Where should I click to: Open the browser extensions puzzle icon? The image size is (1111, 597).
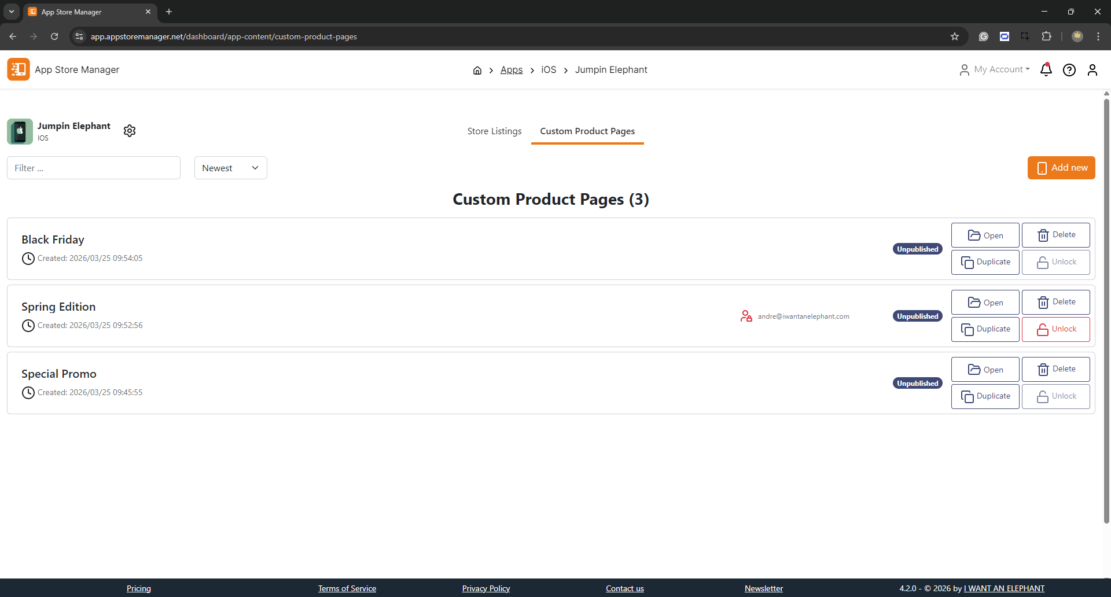pos(1046,36)
